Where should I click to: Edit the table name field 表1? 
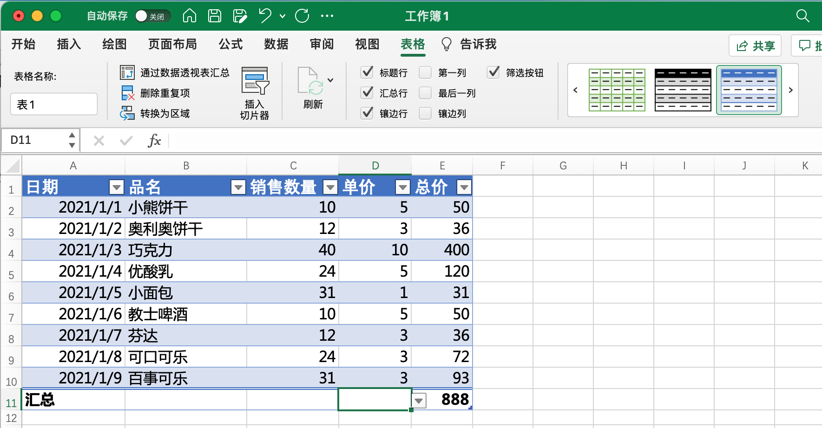[54, 104]
